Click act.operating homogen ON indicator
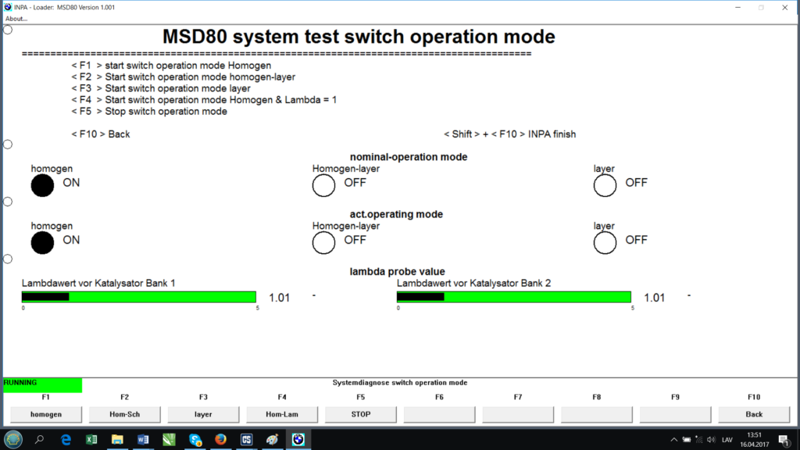This screenshot has height=450, width=800. coord(42,242)
